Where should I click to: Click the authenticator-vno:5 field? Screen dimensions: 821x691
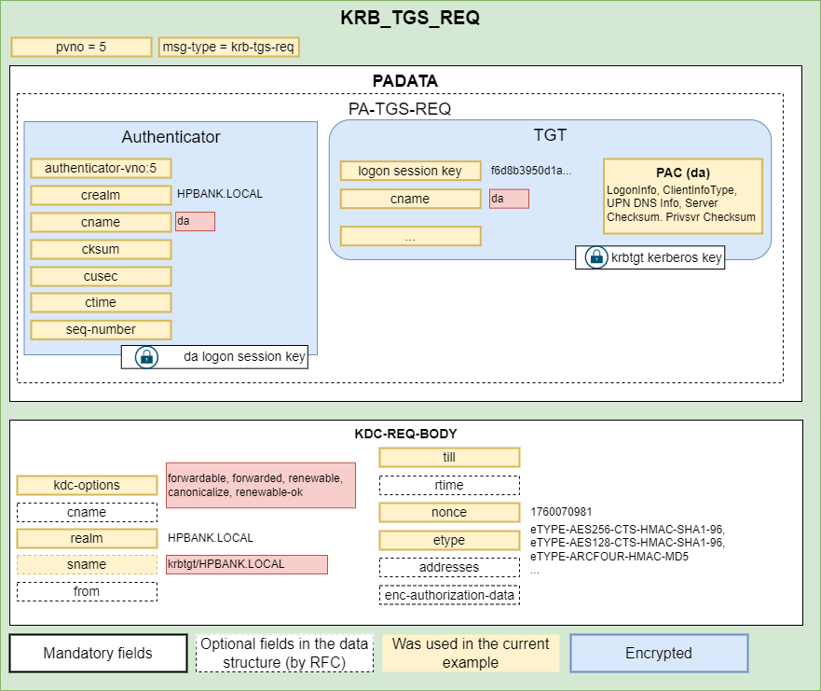point(101,168)
